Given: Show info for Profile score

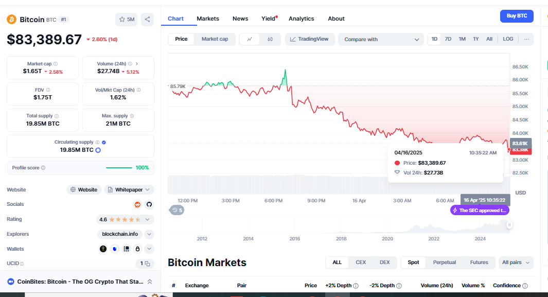Looking at the screenshot, I should pyautogui.click(x=43, y=168).
